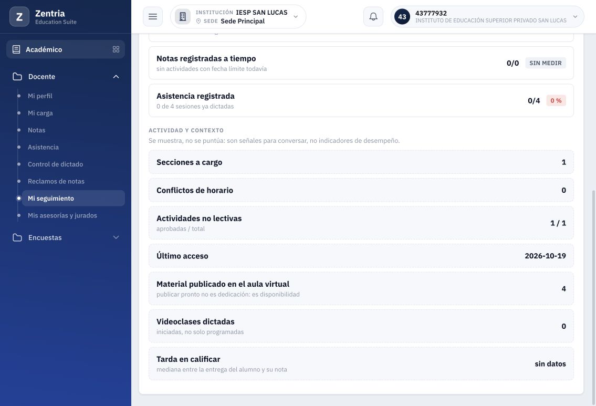The width and height of the screenshot is (596, 406).
Task: Click the page vertical scrollbar
Action: (x=593, y=297)
